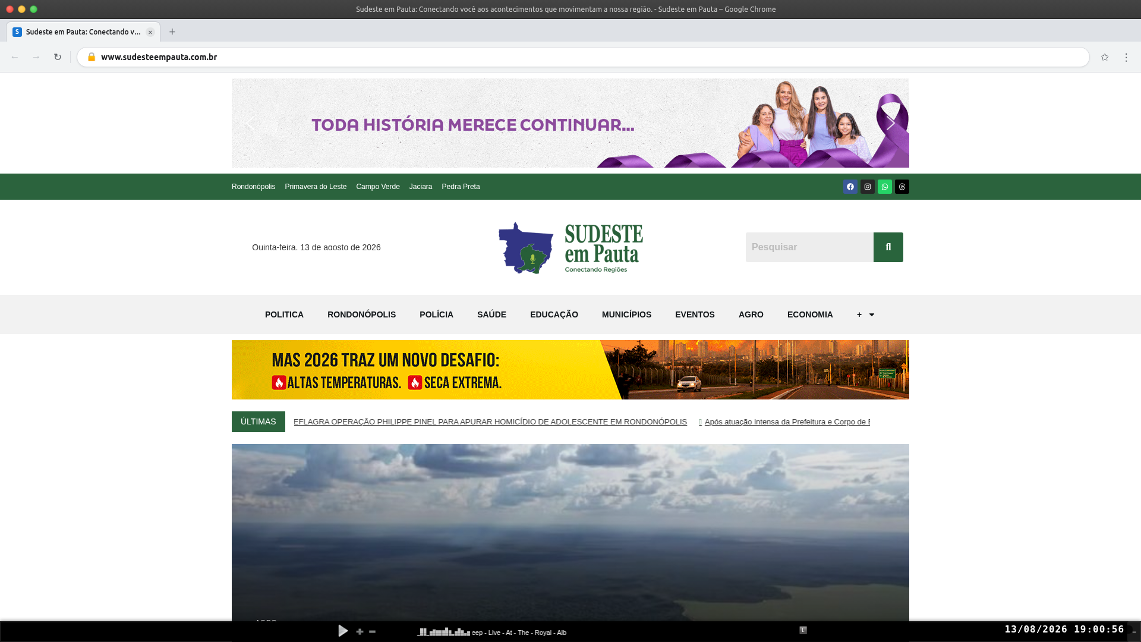The width and height of the screenshot is (1141, 642).
Task: Bookmark this page with the star icon
Action: click(1105, 57)
